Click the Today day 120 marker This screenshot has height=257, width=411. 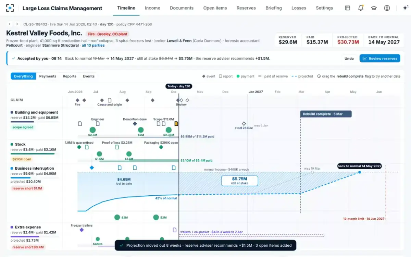click(179, 86)
